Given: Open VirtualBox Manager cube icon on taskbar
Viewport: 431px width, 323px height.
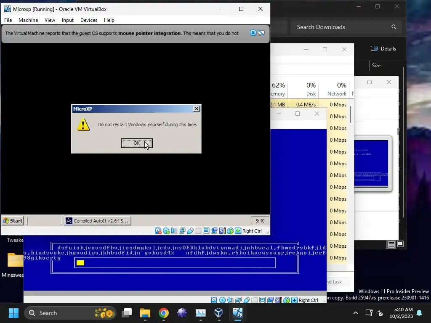Looking at the screenshot, I should 219,313.
